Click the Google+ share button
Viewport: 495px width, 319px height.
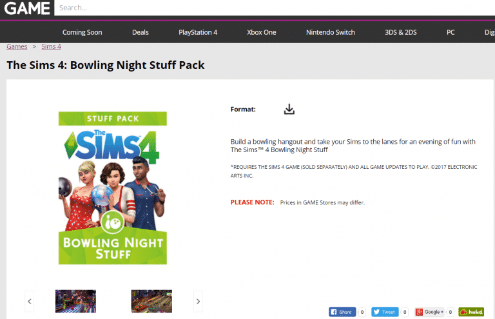[x=429, y=312]
